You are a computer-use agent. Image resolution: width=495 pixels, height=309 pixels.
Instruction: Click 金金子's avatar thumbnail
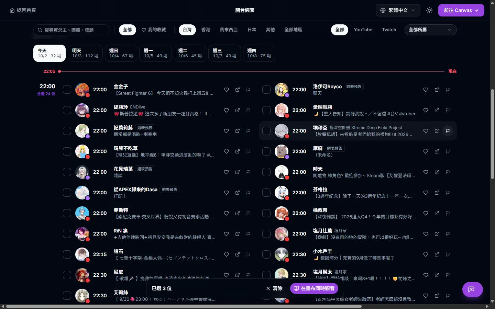click(82, 90)
